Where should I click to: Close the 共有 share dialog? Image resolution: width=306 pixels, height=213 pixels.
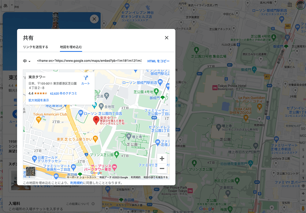[166, 38]
